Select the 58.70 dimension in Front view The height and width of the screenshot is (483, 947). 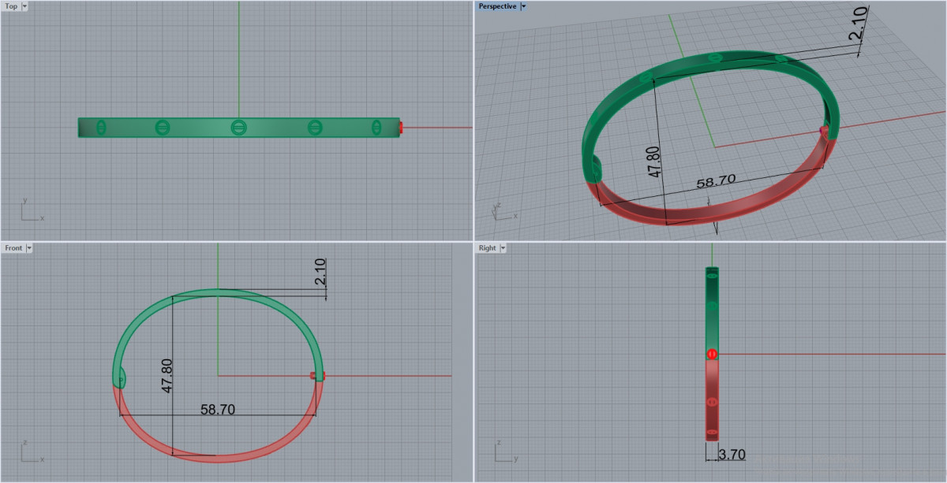point(218,410)
